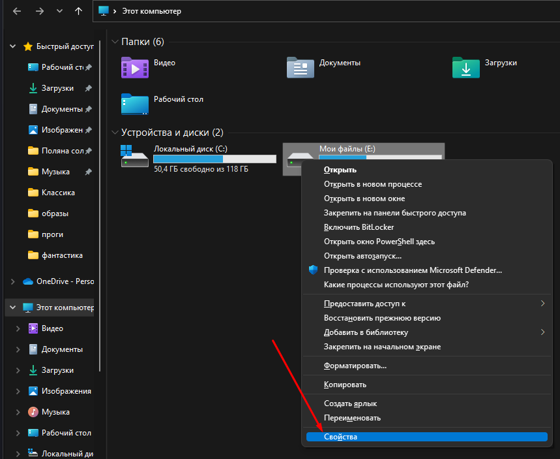Click the Microsoft Defender shield icon
560x459 pixels.
pos(313,270)
